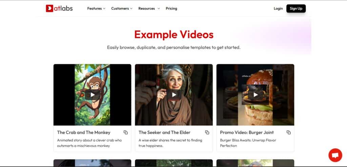Viewport: 347px width, 167px height.
Task: Expand the Resources menu
Action: [x=149, y=8]
